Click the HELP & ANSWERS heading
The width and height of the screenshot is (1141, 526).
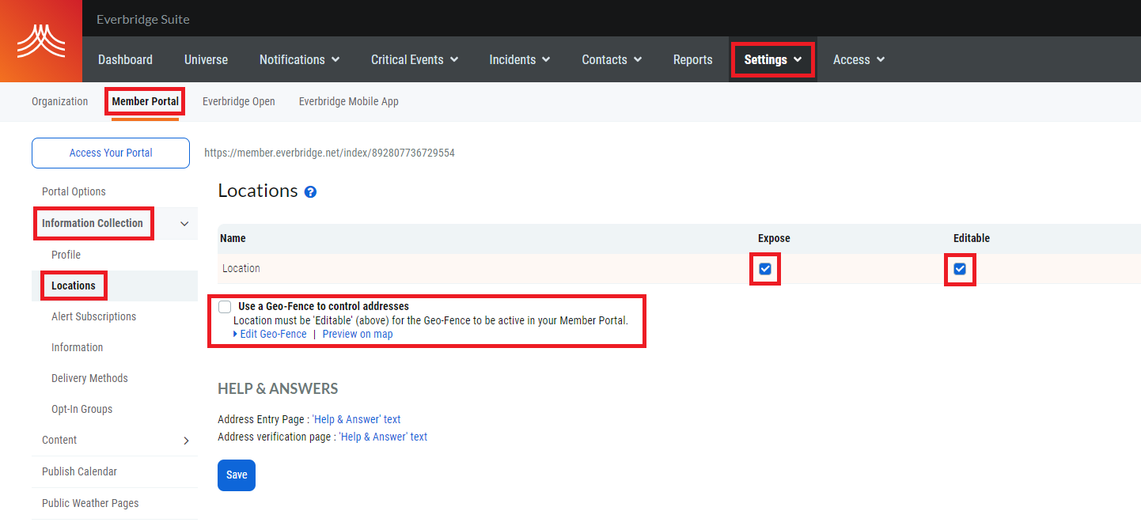click(278, 388)
